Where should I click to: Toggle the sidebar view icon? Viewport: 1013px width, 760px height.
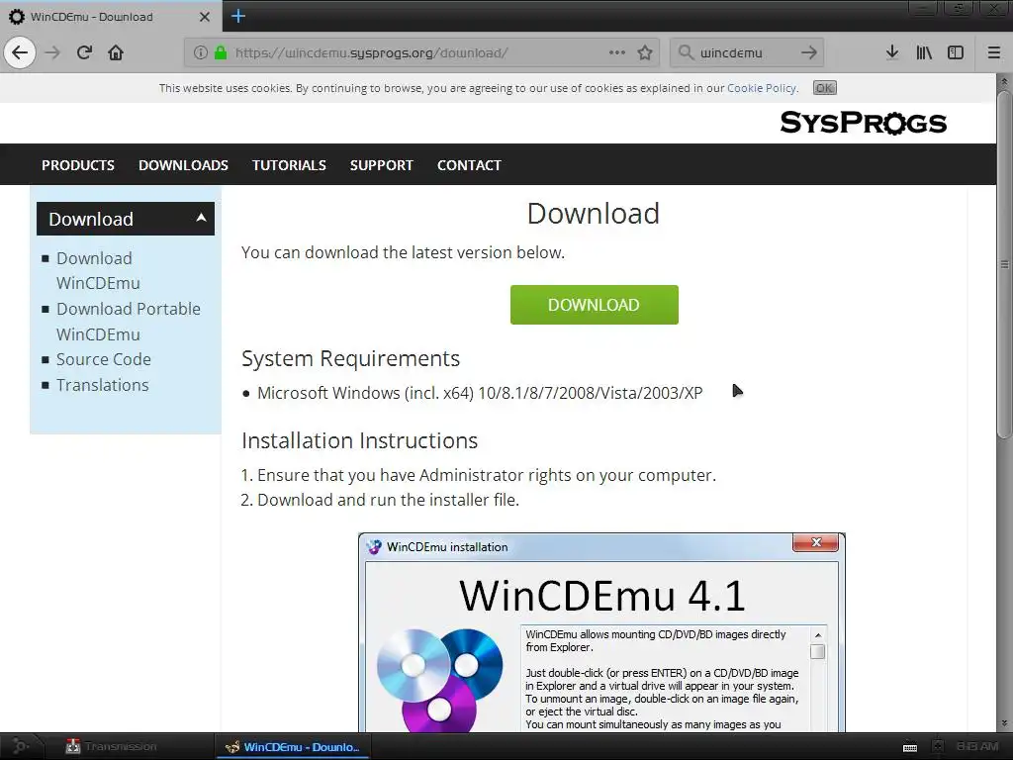tap(956, 52)
